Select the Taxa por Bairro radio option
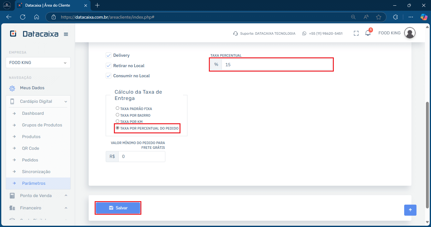 117,115
